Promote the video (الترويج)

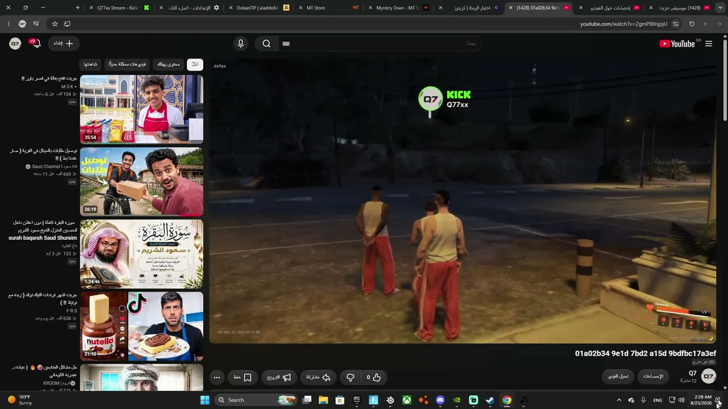pyautogui.click(x=279, y=377)
